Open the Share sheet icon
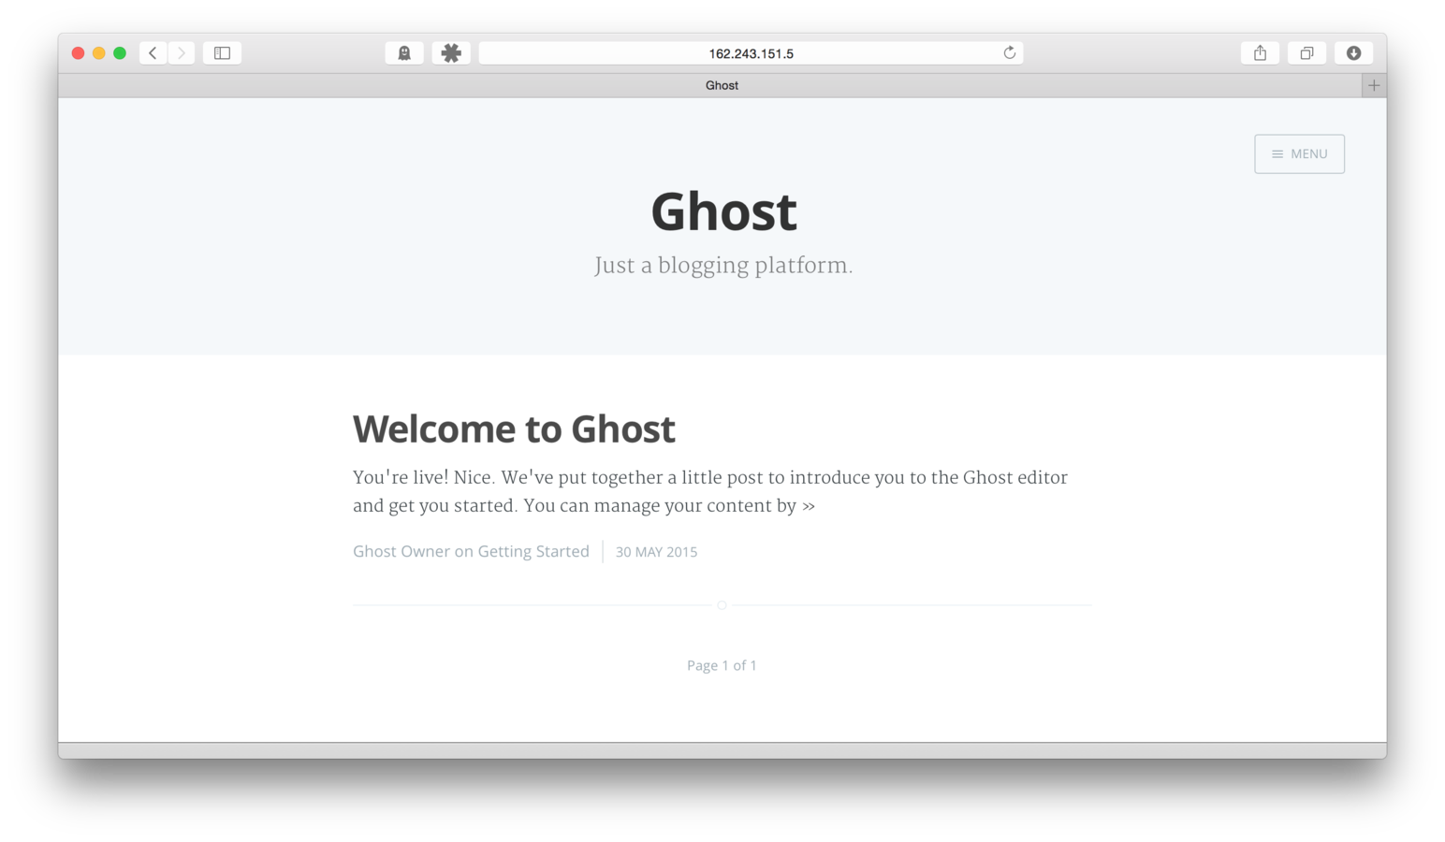 point(1261,53)
